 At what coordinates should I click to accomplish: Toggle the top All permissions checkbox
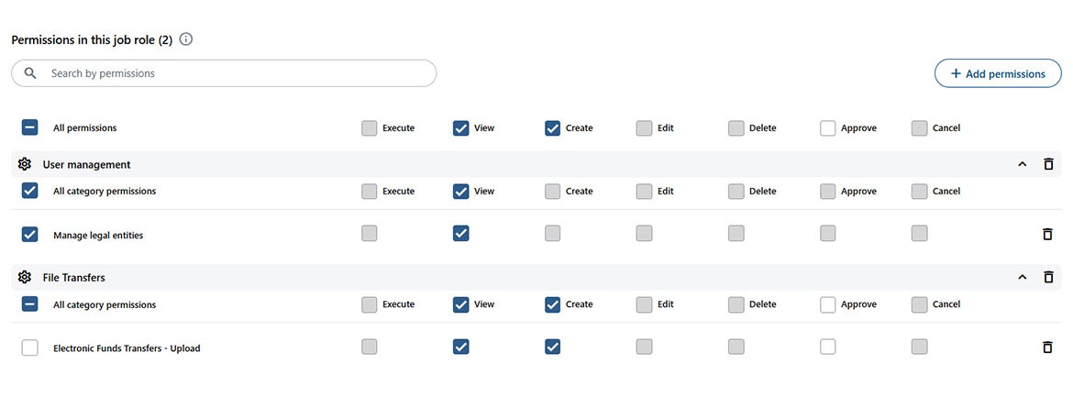[x=29, y=128]
